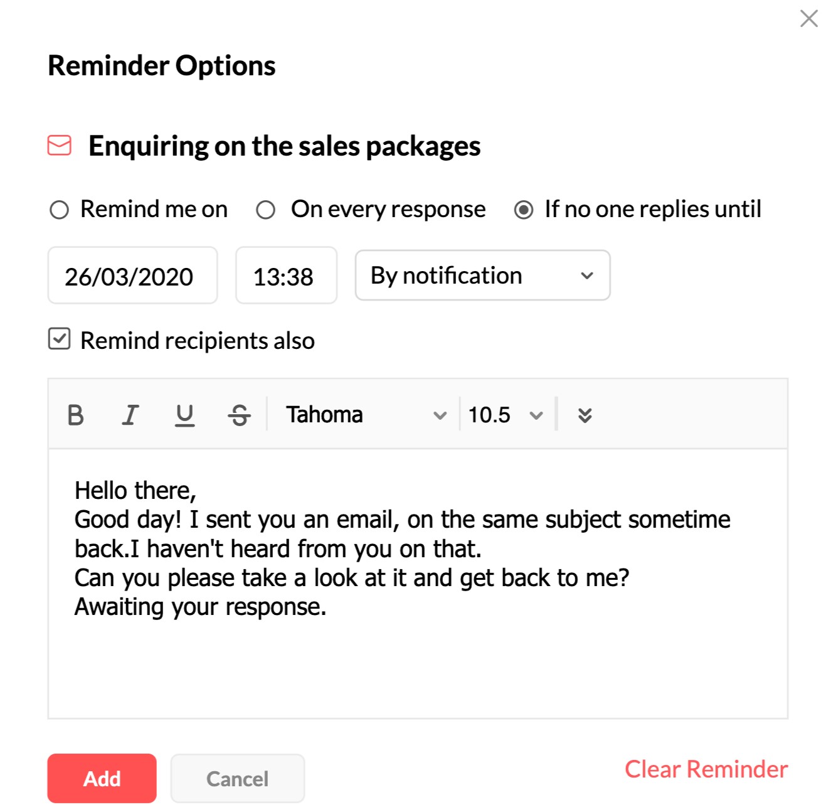Show more formatting options
This screenshot has height=807, width=838.
click(585, 414)
